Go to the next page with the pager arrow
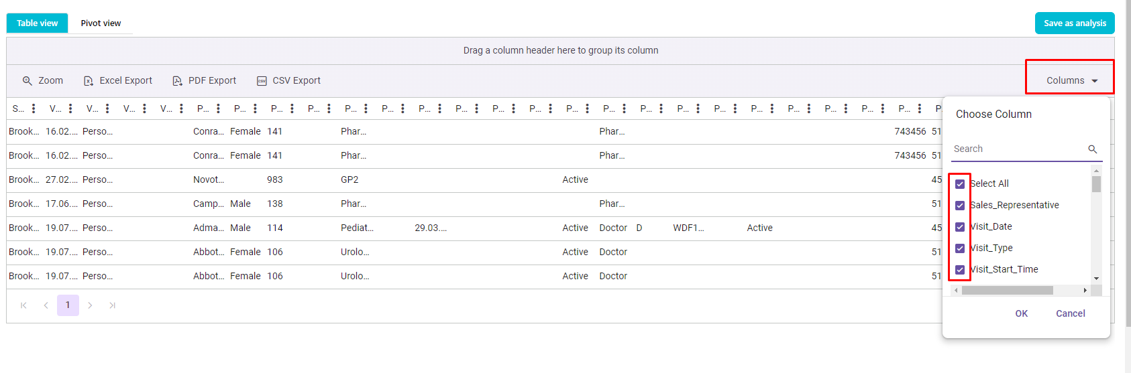Viewport: 1131px width, 373px height. pyautogui.click(x=90, y=305)
